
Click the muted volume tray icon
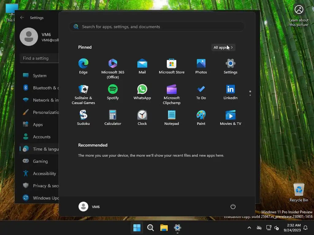point(277,228)
